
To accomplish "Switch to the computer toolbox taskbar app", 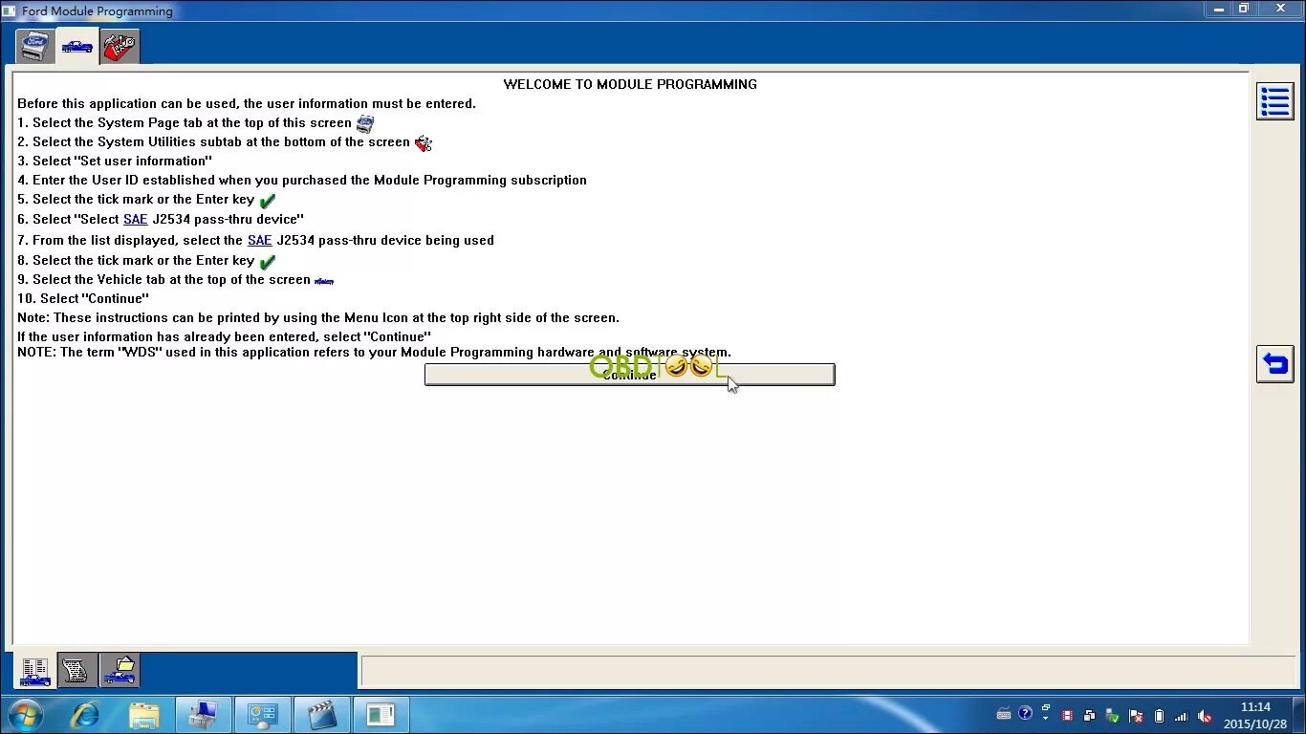I will [x=204, y=715].
